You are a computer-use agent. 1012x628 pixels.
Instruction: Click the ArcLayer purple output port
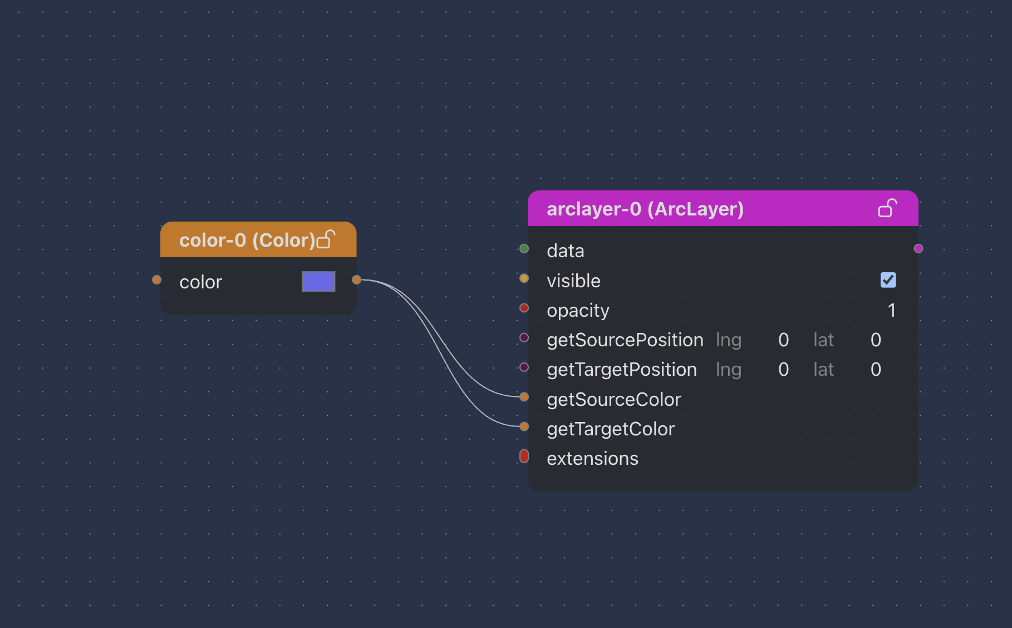pos(918,248)
